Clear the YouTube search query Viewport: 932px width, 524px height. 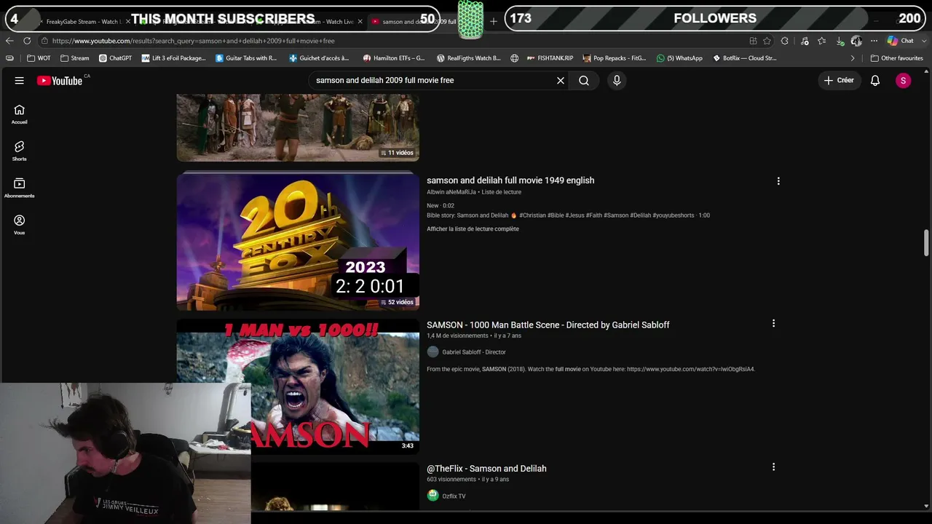click(x=561, y=81)
